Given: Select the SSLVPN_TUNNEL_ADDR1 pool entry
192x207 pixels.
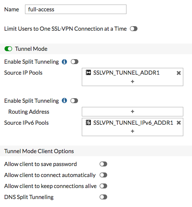Looking at the screenshot, I should pyautogui.click(x=126, y=73).
